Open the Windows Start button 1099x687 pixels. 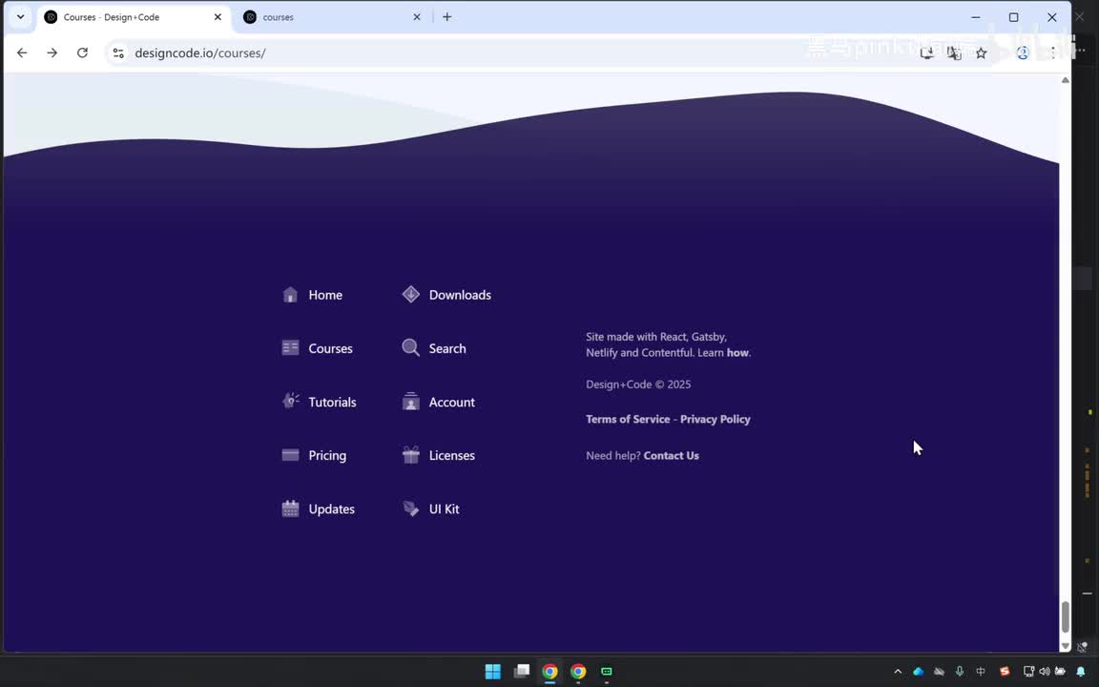coord(492,672)
